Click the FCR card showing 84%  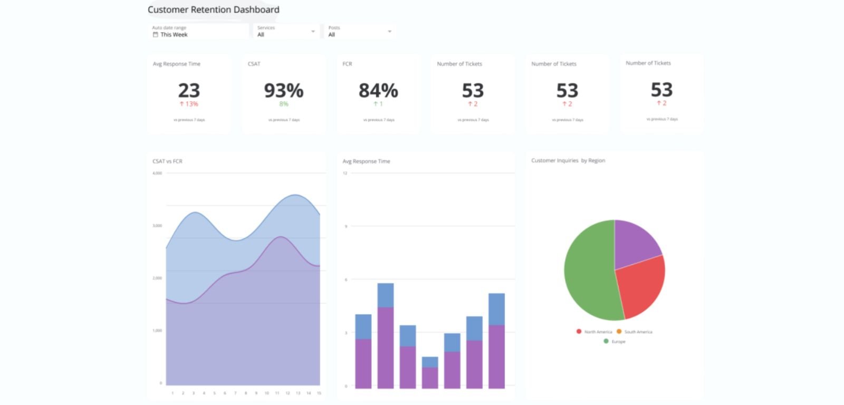(378, 93)
